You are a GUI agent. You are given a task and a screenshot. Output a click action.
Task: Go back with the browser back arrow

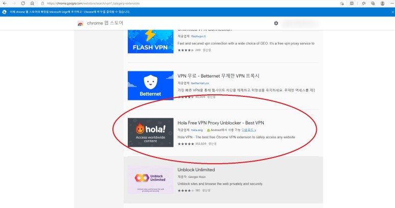pyautogui.click(x=5, y=4)
